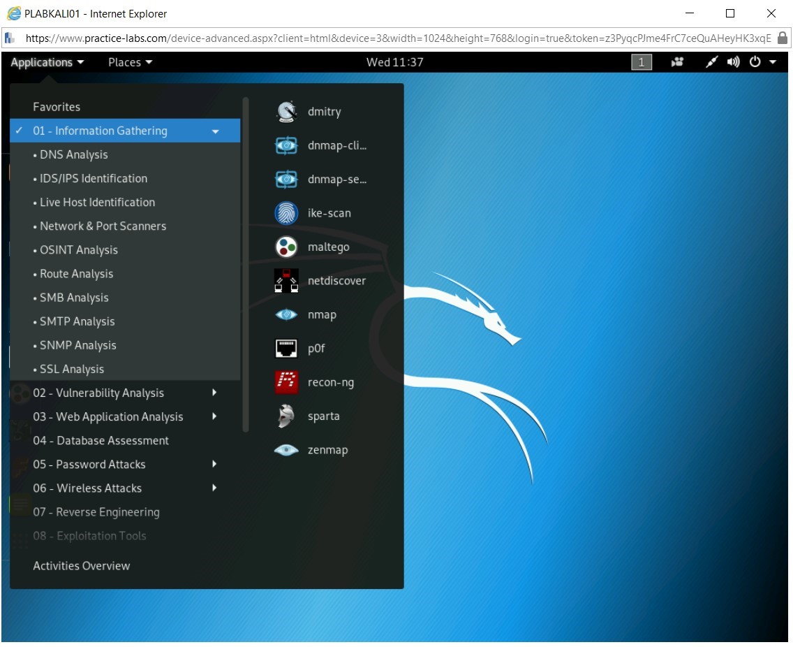Open the Places menu in top bar
This screenshot has width=793, height=647.
click(130, 62)
